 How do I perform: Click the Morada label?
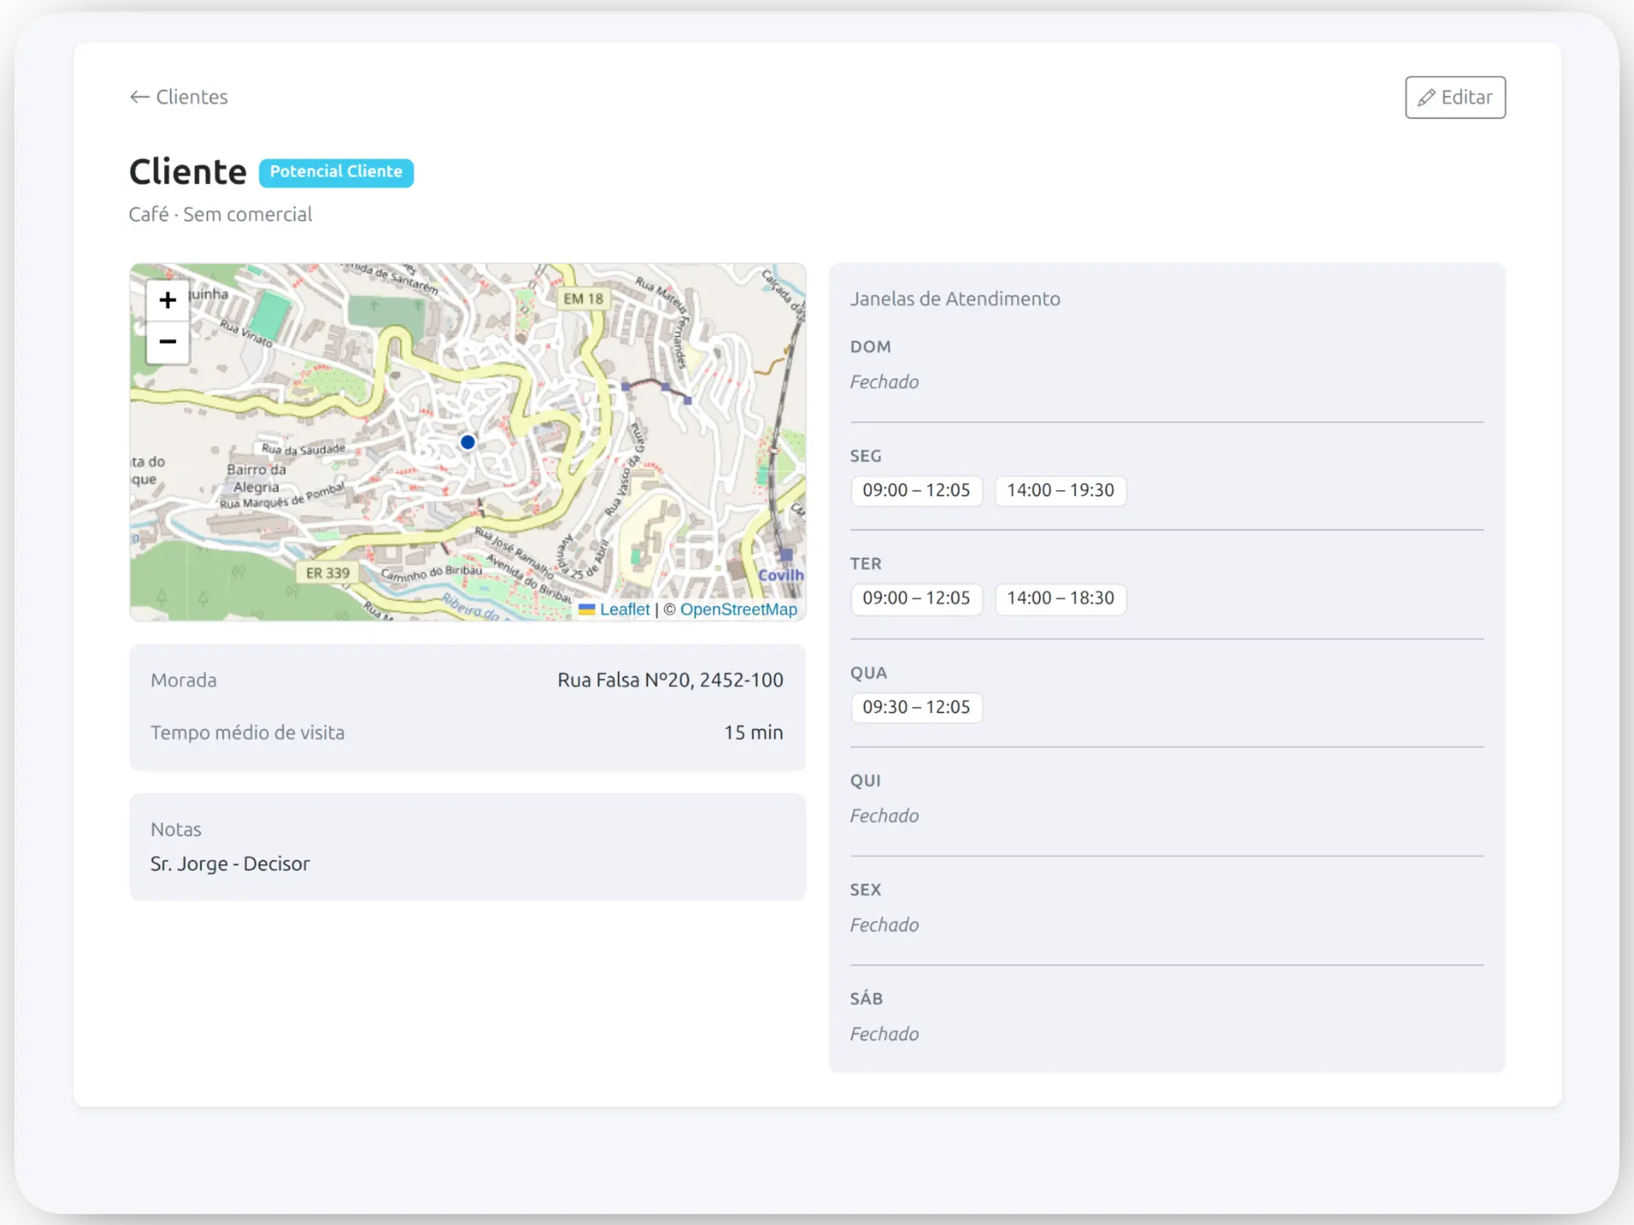click(x=184, y=680)
